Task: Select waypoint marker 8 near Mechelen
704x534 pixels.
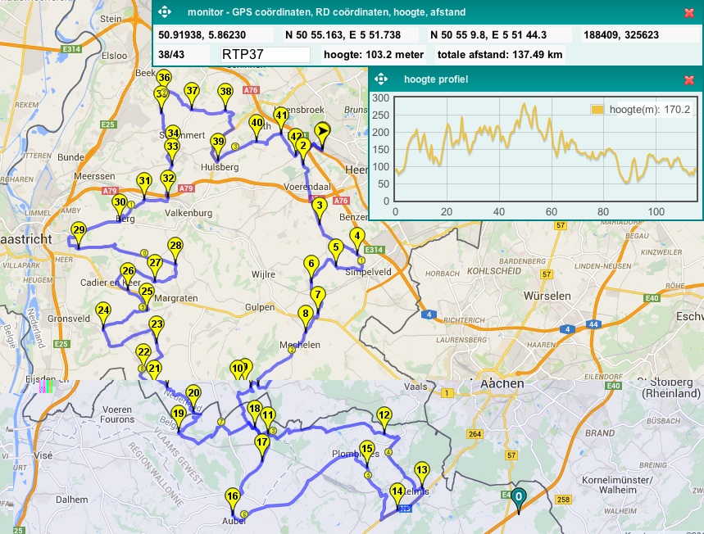Action: coord(306,315)
